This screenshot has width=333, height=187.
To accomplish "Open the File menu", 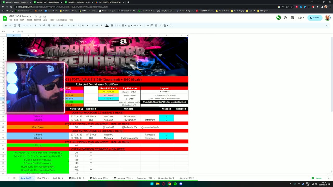I will [10, 20].
